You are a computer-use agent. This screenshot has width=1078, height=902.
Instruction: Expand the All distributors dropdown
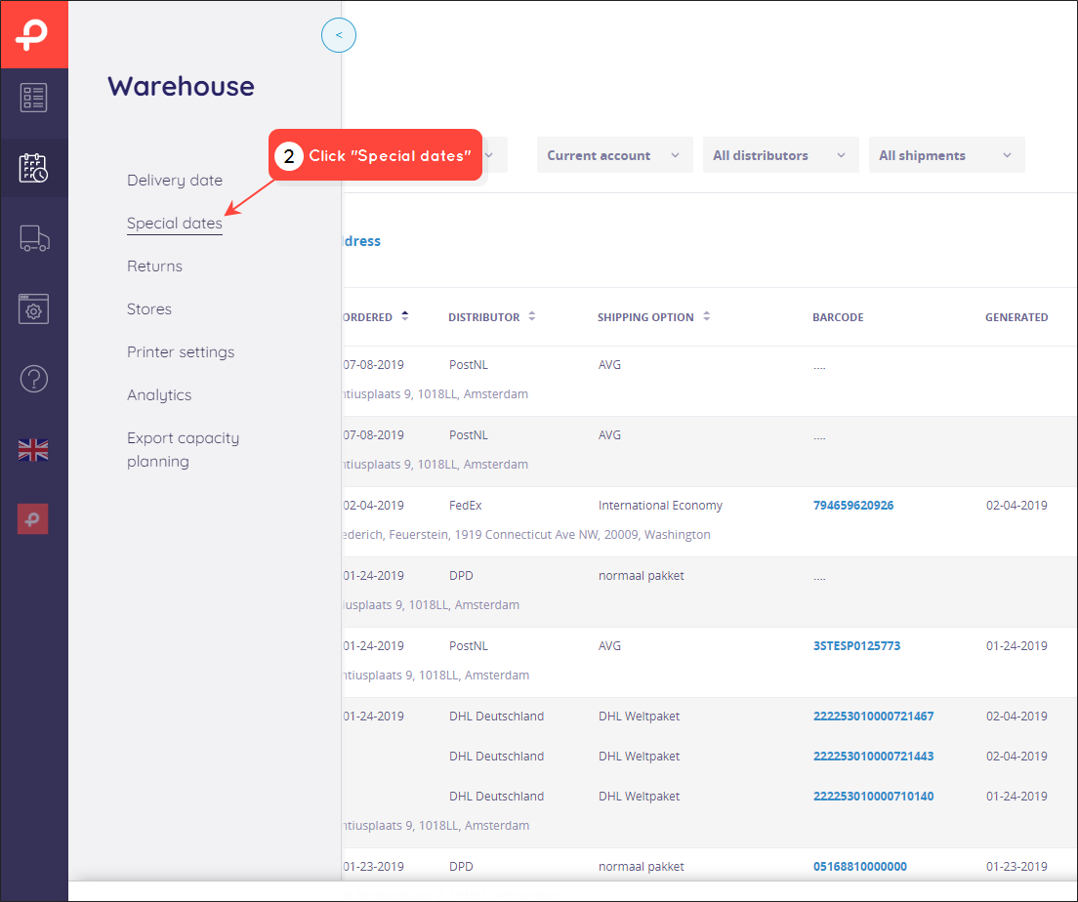pos(780,155)
